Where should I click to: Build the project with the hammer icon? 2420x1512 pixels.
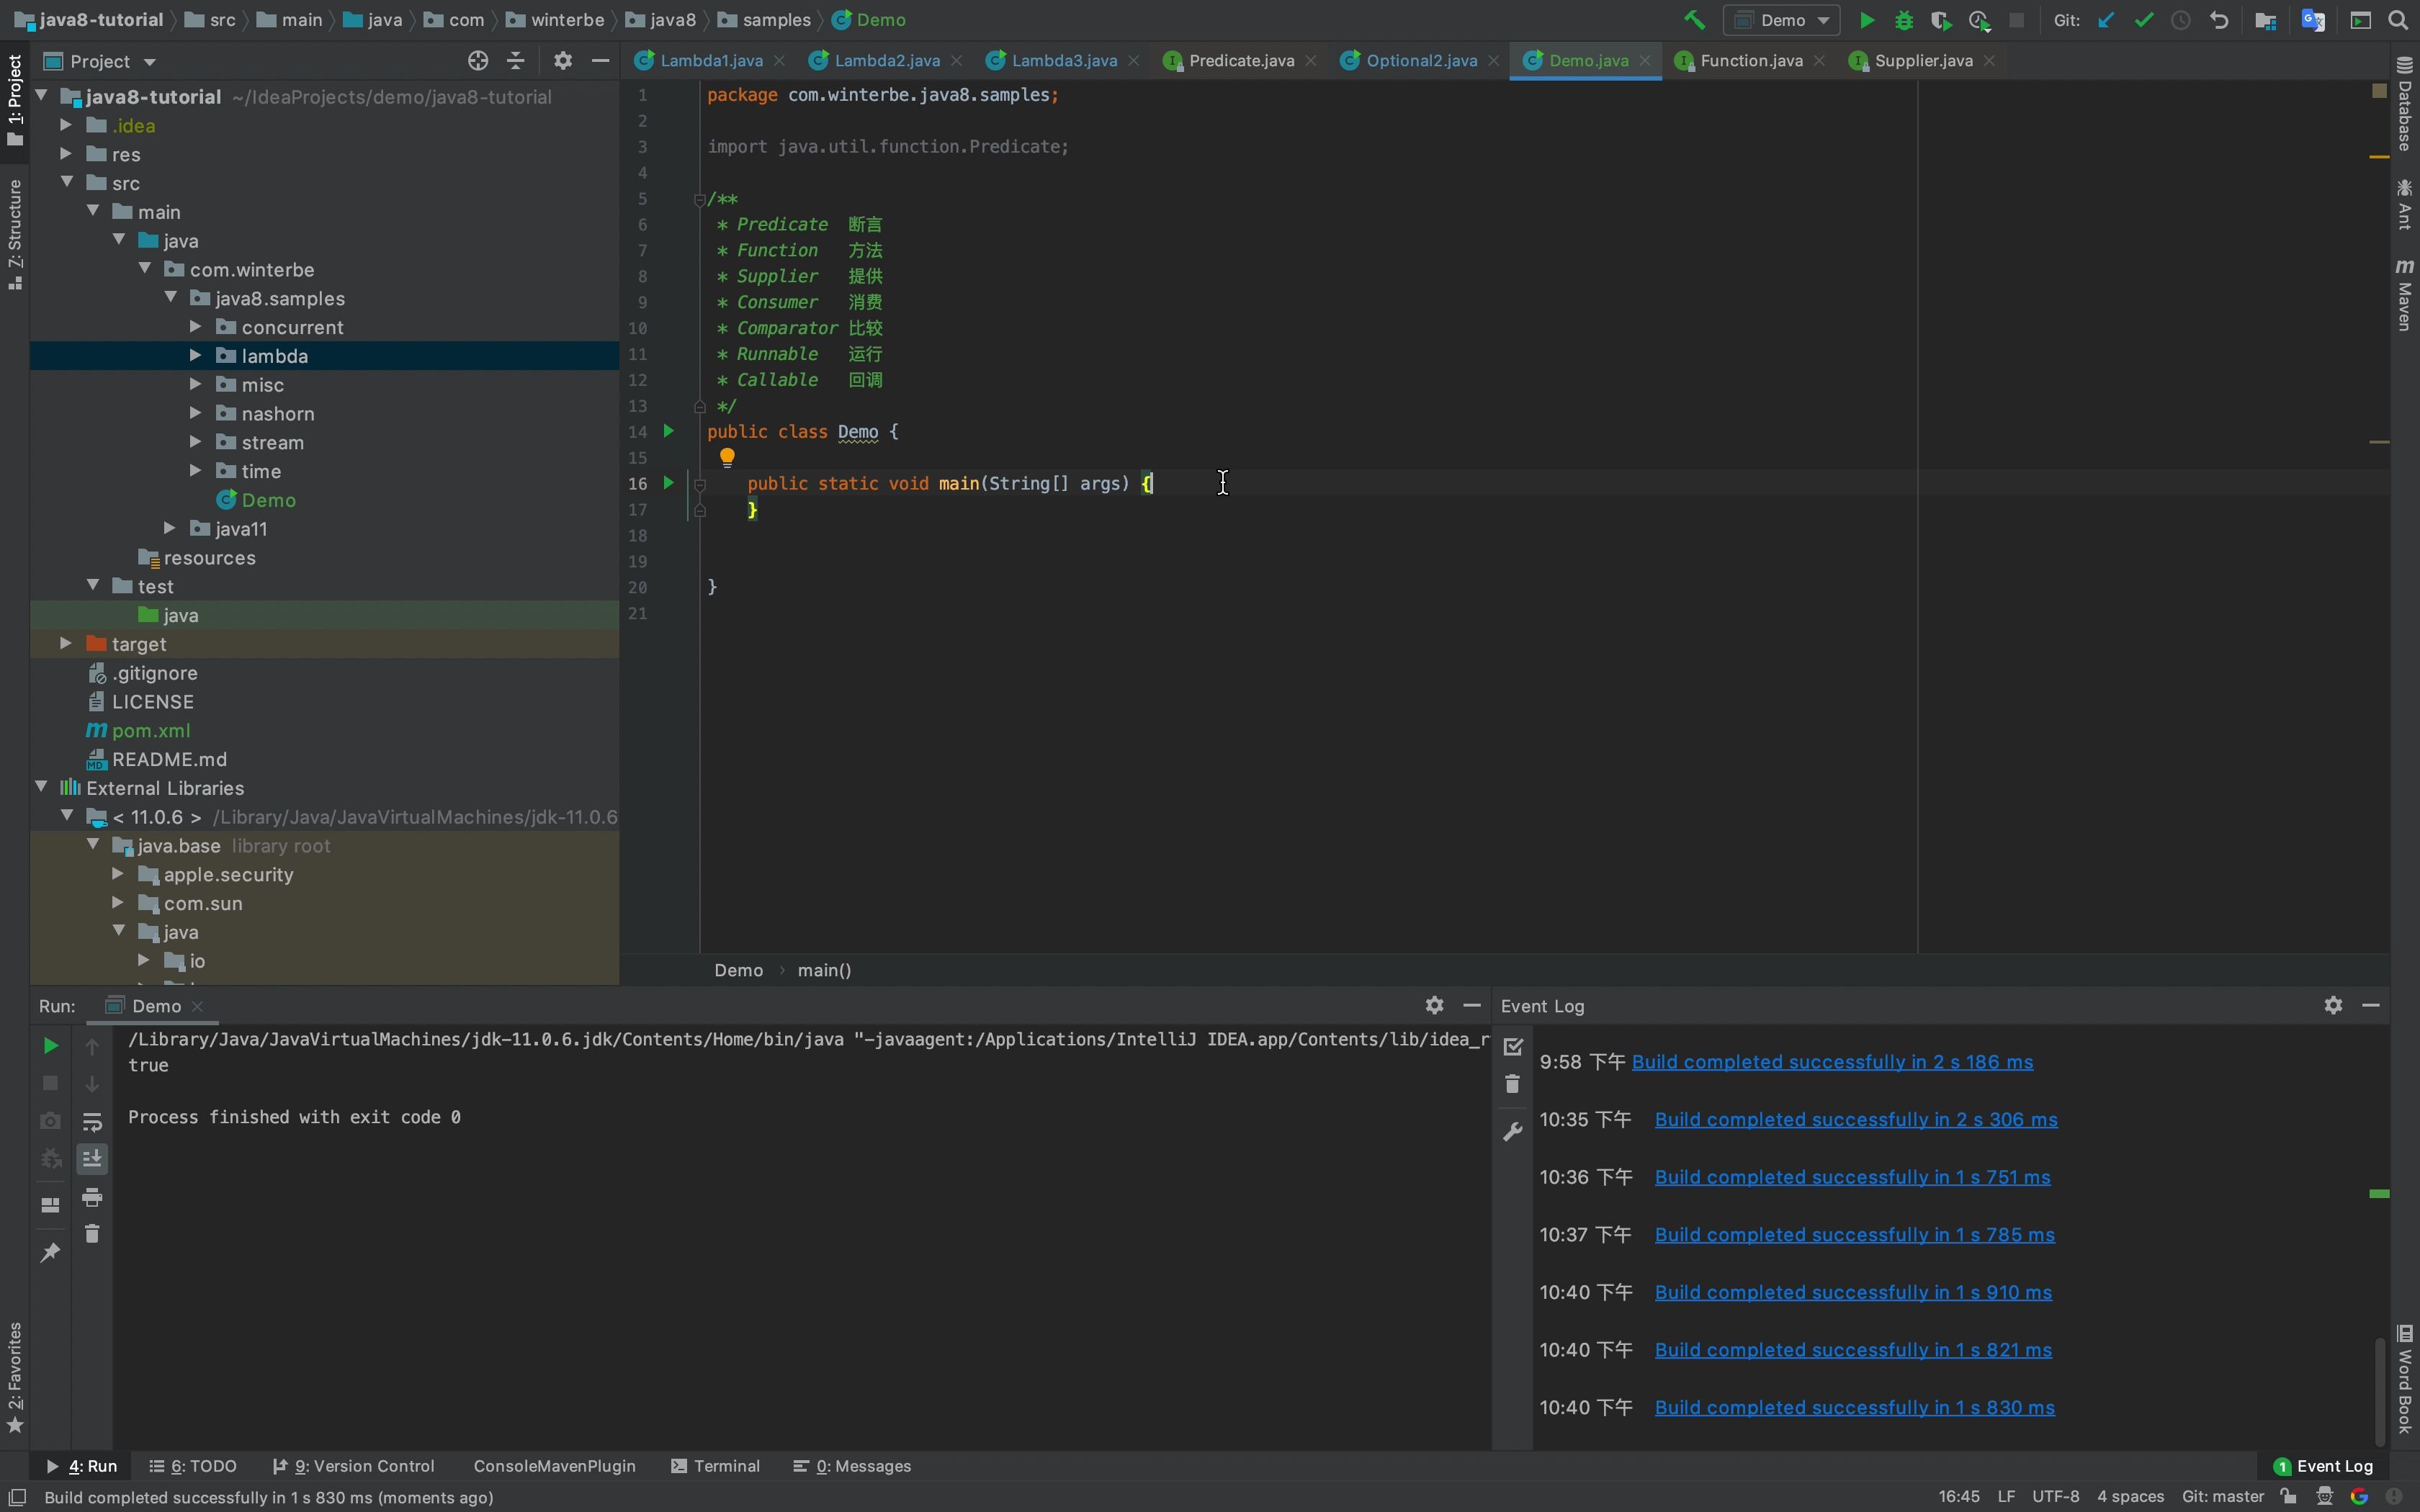[x=1694, y=20]
